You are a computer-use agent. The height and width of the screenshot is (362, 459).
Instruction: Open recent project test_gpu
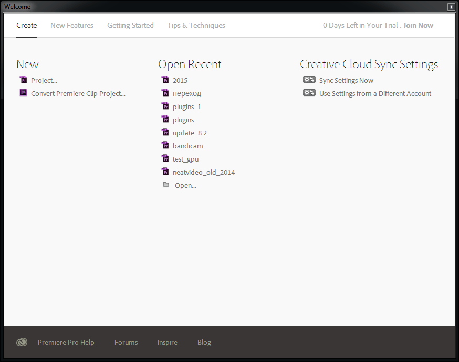point(185,159)
